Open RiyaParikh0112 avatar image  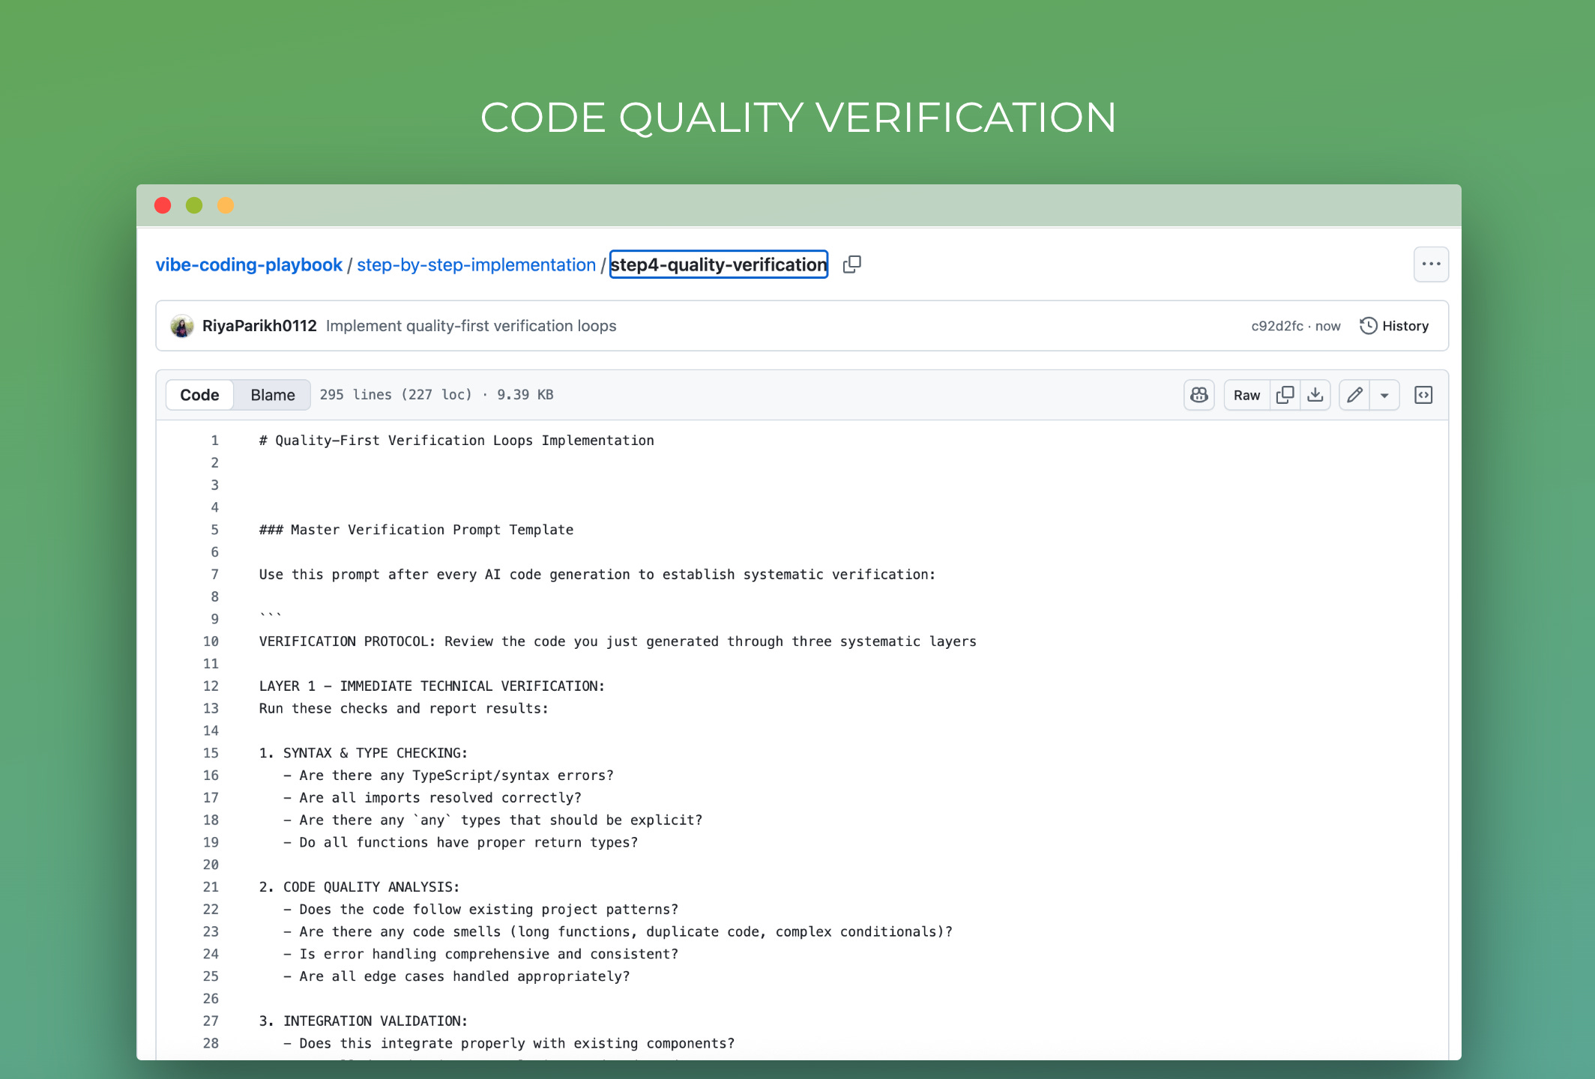tap(182, 326)
